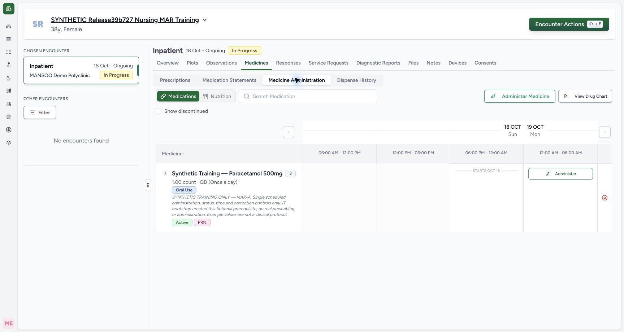Switch to the Prescriptions sub-tab

175,80
